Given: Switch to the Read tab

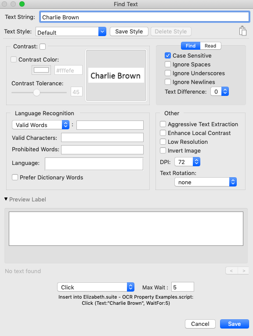Looking at the screenshot, I should pos(210,46).
